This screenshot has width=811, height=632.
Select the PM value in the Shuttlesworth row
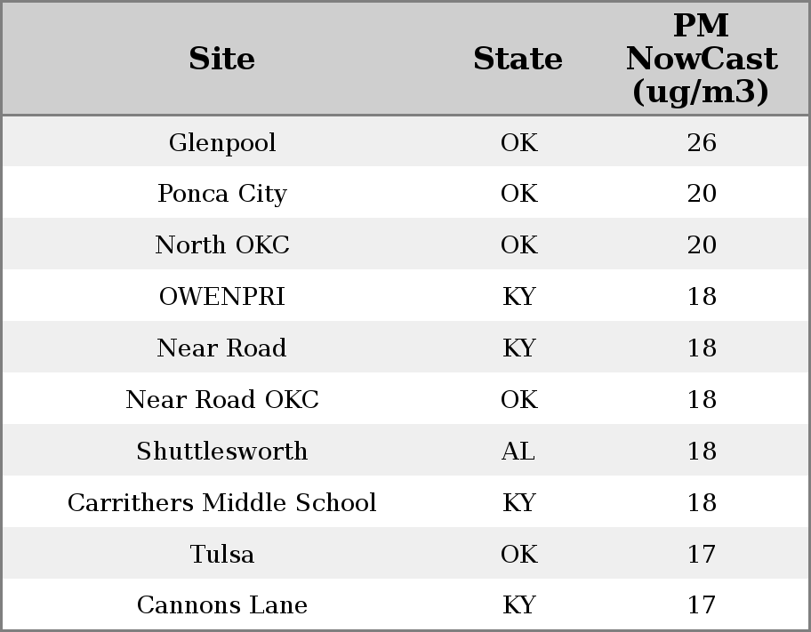702,452
